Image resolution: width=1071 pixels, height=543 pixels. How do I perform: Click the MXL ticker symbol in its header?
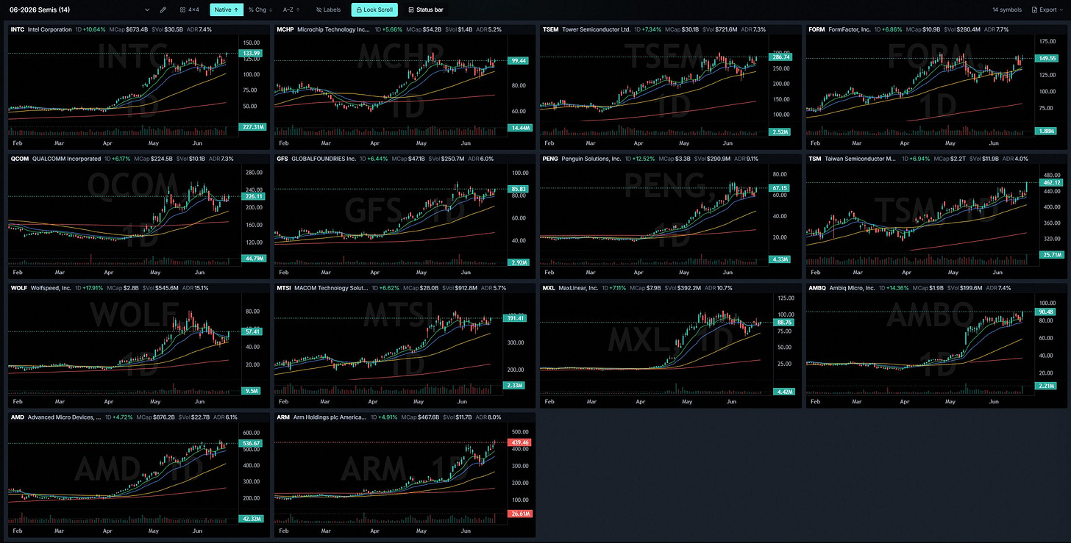pyautogui.click(x=549, y=288)
